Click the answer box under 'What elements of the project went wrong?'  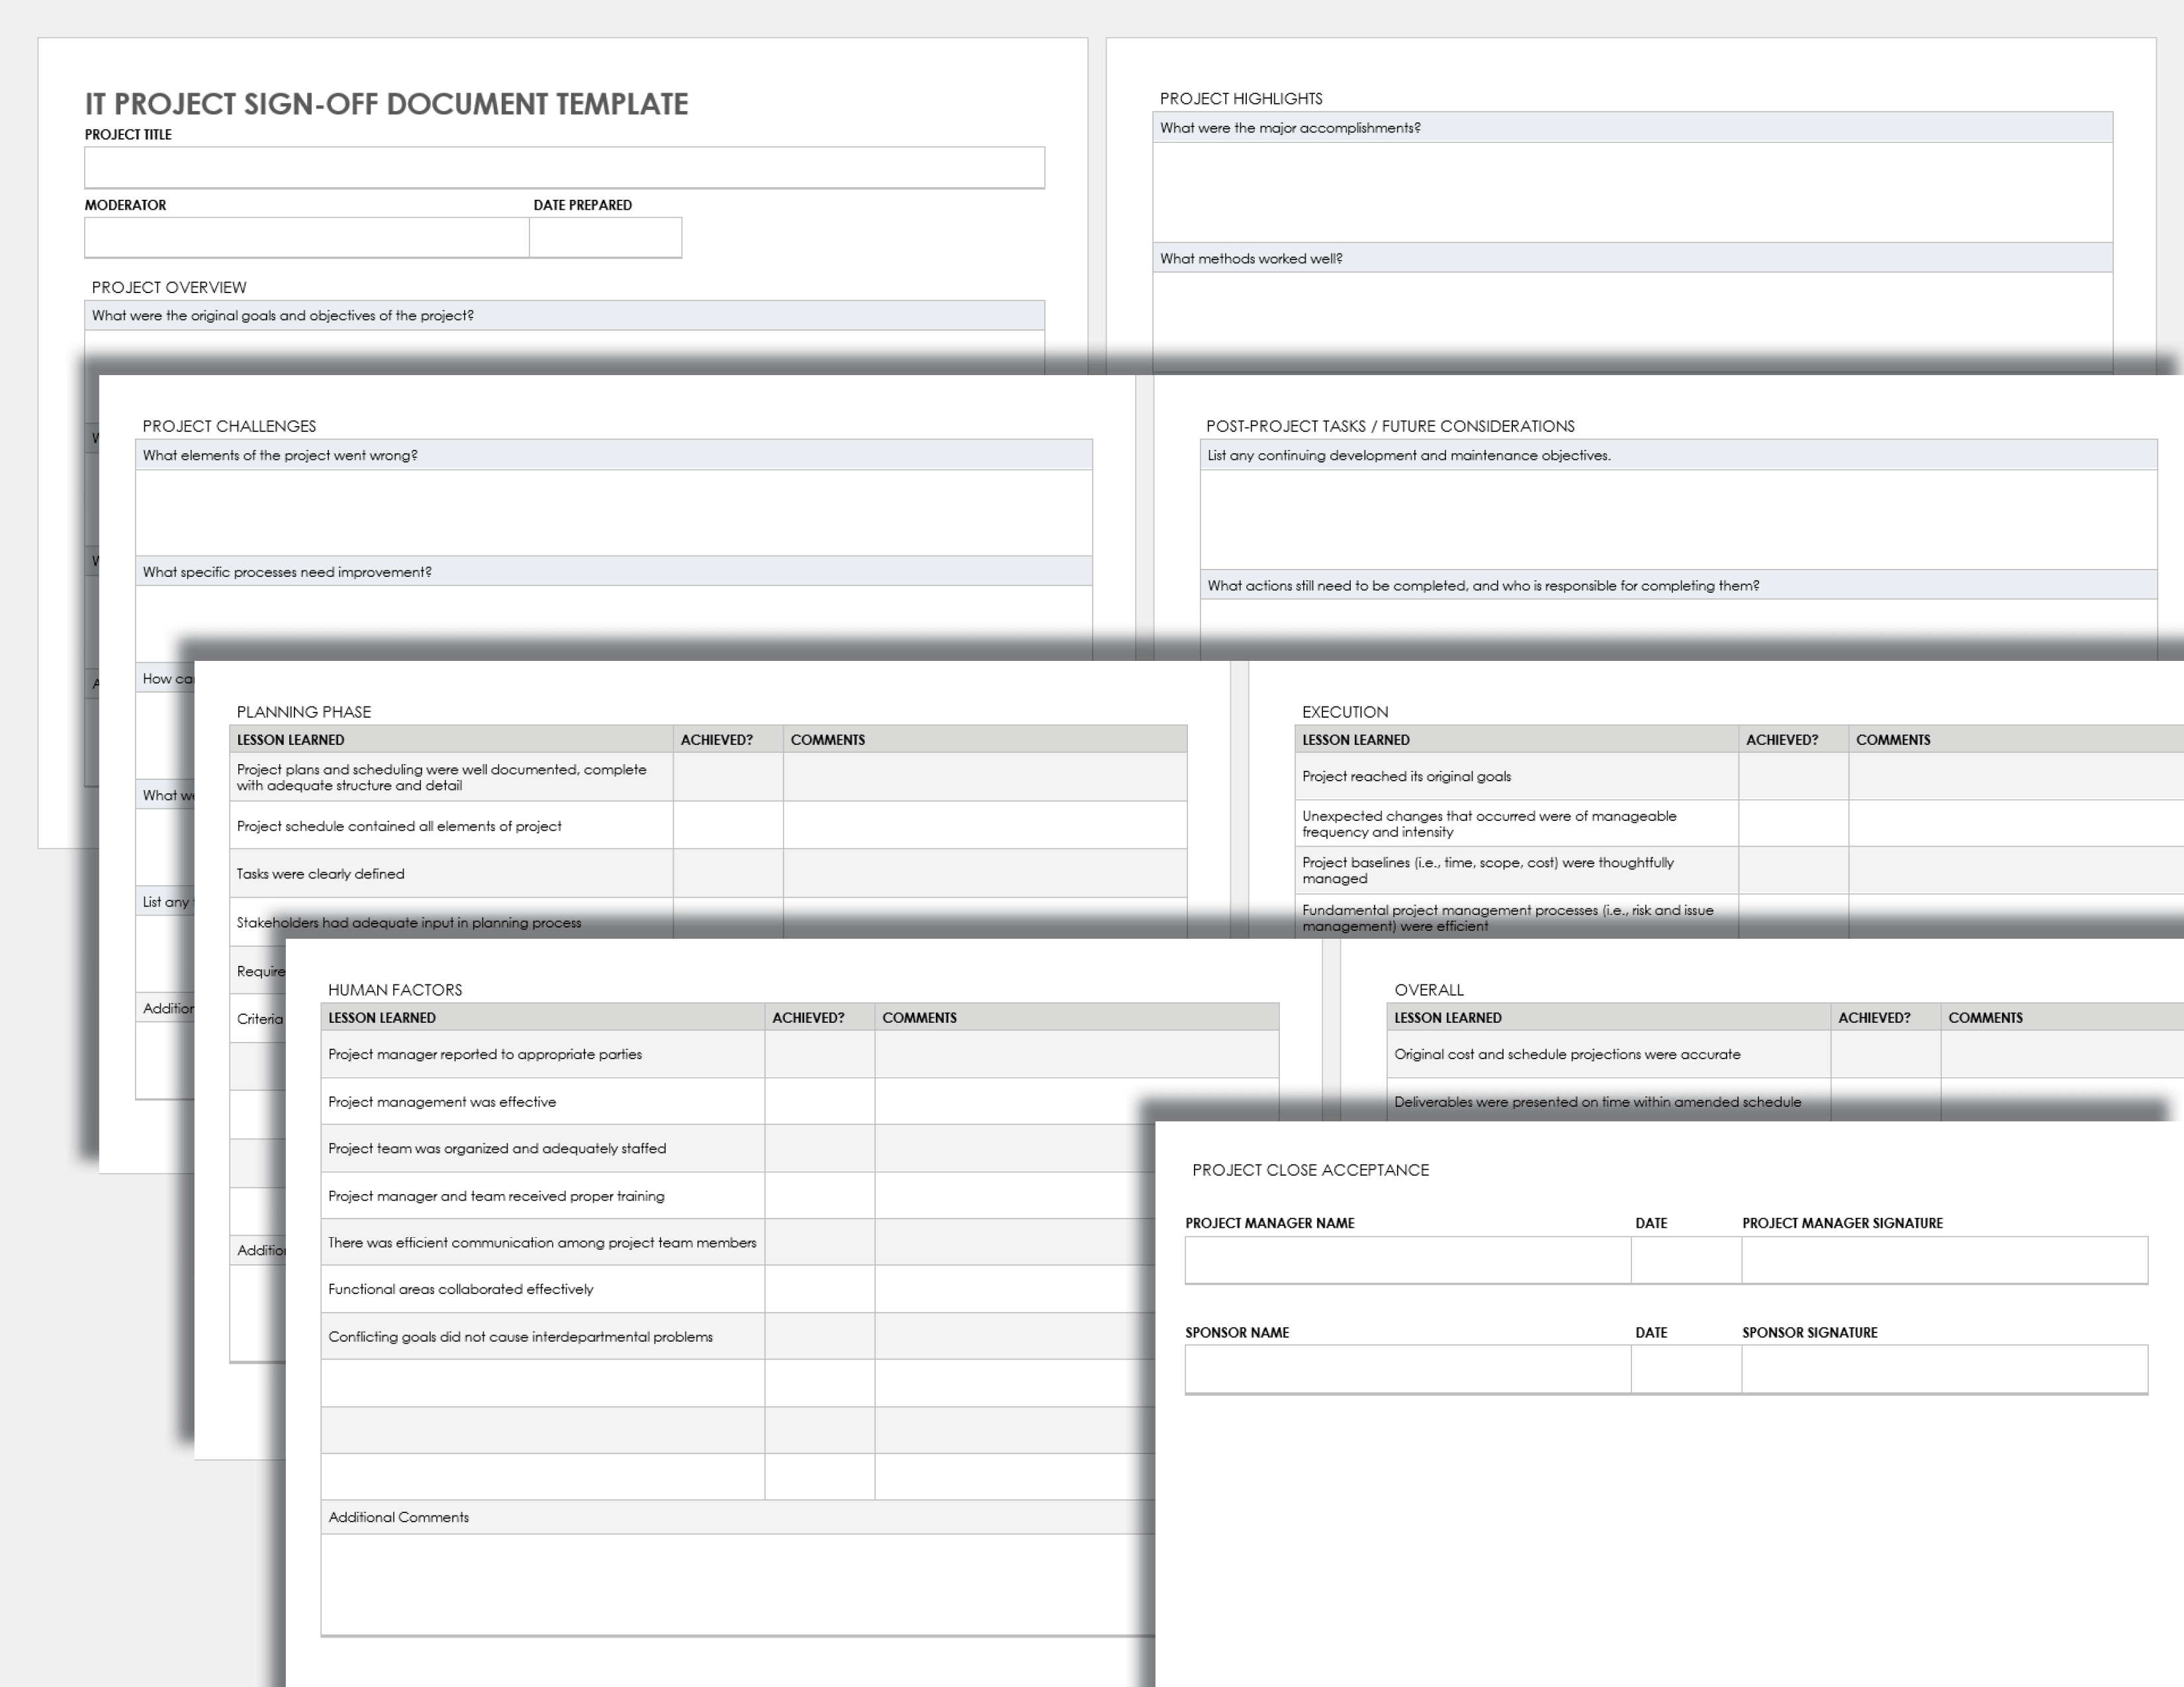coord(613,513)
